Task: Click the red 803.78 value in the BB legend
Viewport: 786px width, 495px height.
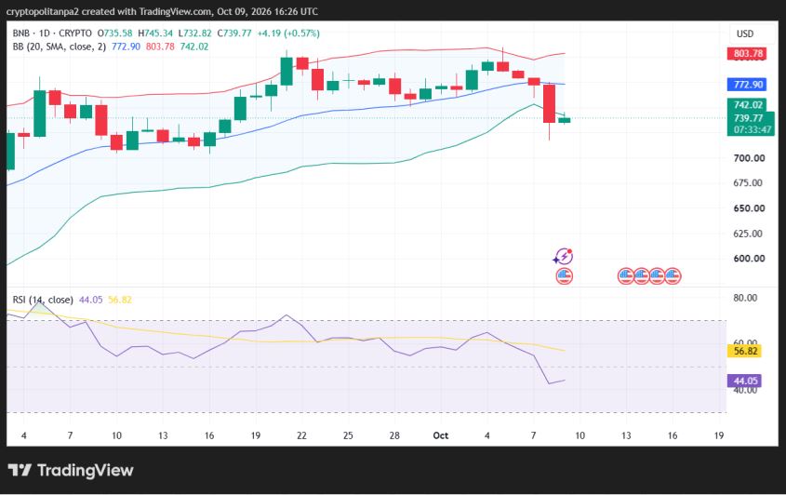Action: pos(160,47)
